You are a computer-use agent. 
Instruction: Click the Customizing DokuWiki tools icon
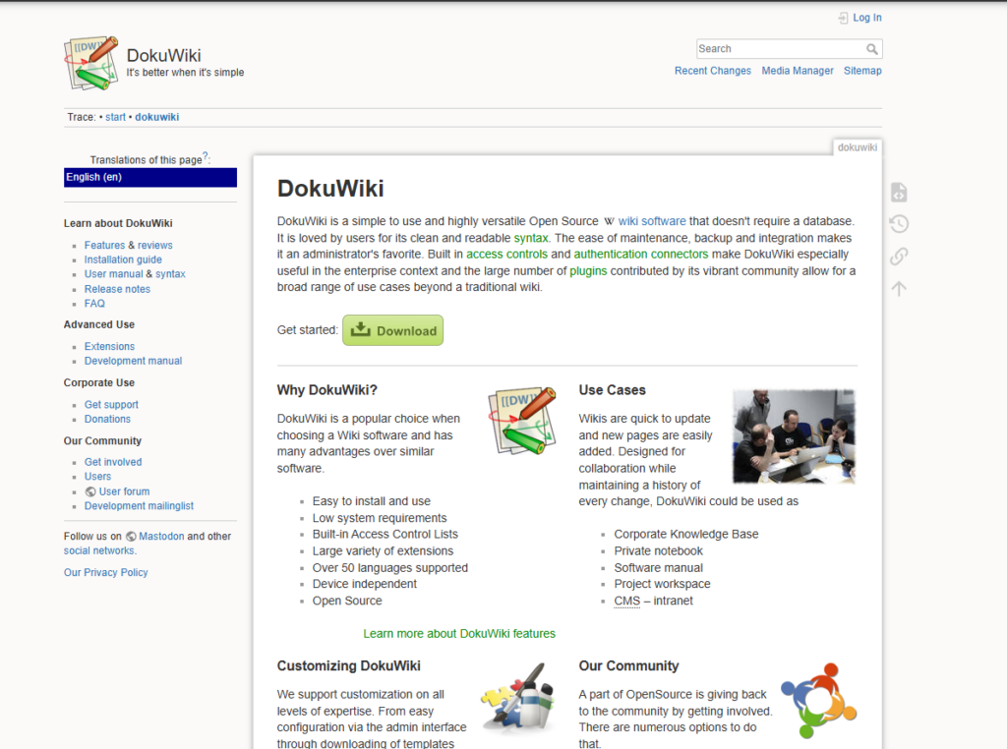pos(517,699)
